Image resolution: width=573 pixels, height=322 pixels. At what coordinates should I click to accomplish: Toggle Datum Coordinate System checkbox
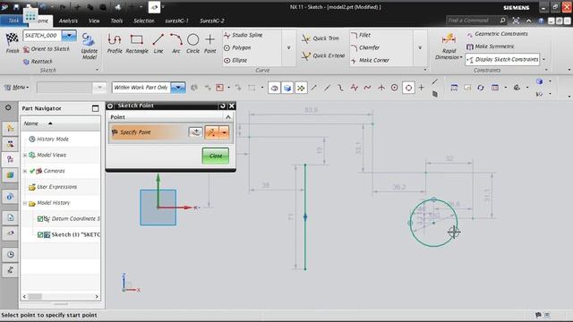pyautogui.click(x=40, y=219)
